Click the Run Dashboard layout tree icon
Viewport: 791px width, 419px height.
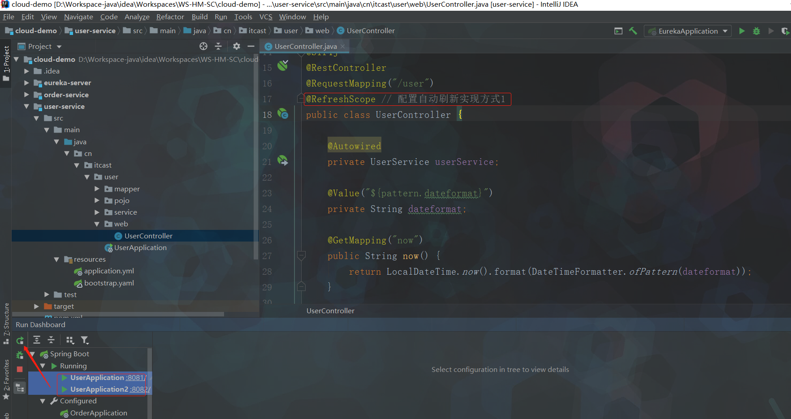point(20,388)
